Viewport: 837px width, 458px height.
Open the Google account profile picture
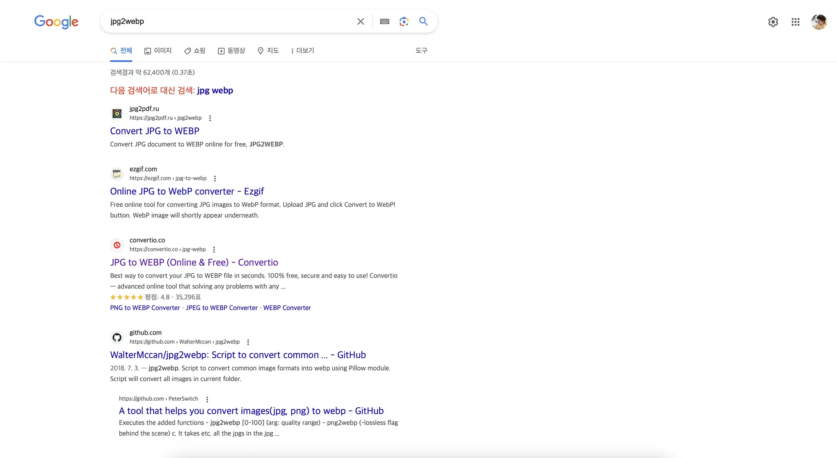[x=819, y=22]
